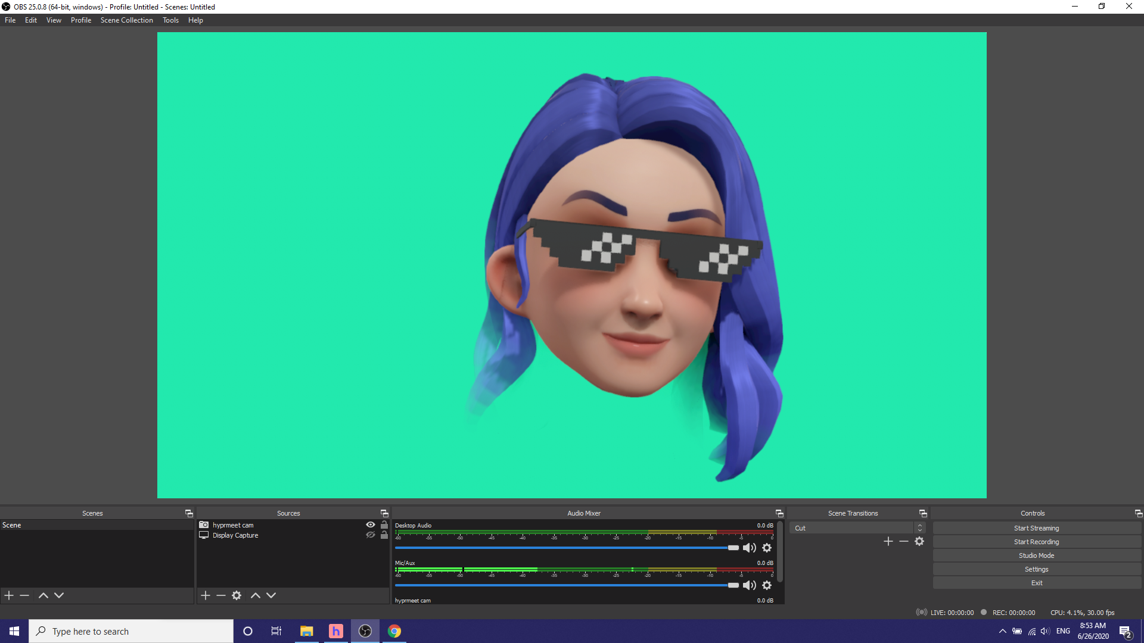
Task: Open transition properties gear icon
Action: click(x=919, y=541)
